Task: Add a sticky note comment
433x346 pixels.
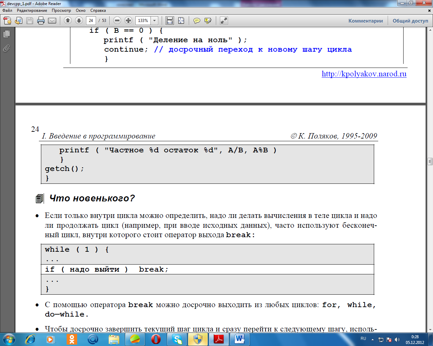Action: (x=197, y=21)
